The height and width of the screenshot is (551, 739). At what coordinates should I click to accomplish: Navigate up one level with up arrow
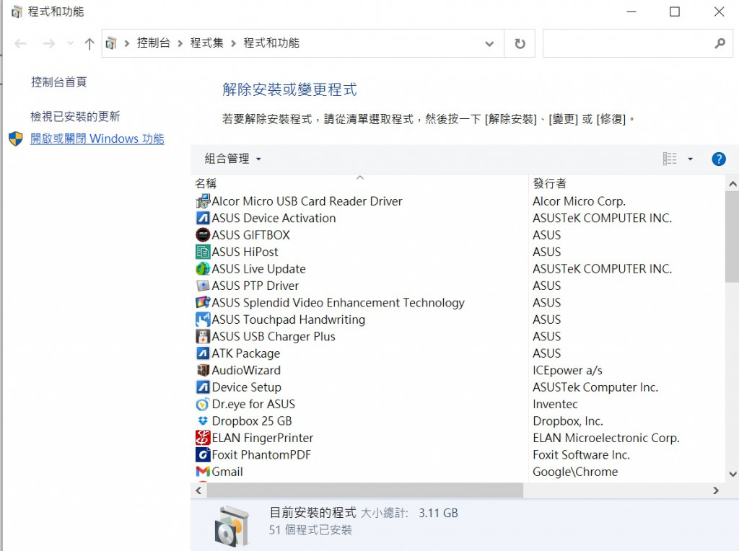(89, 44)
